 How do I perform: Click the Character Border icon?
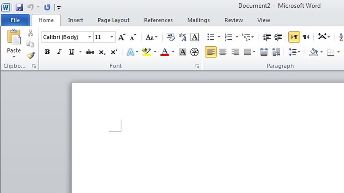point(195,37)
